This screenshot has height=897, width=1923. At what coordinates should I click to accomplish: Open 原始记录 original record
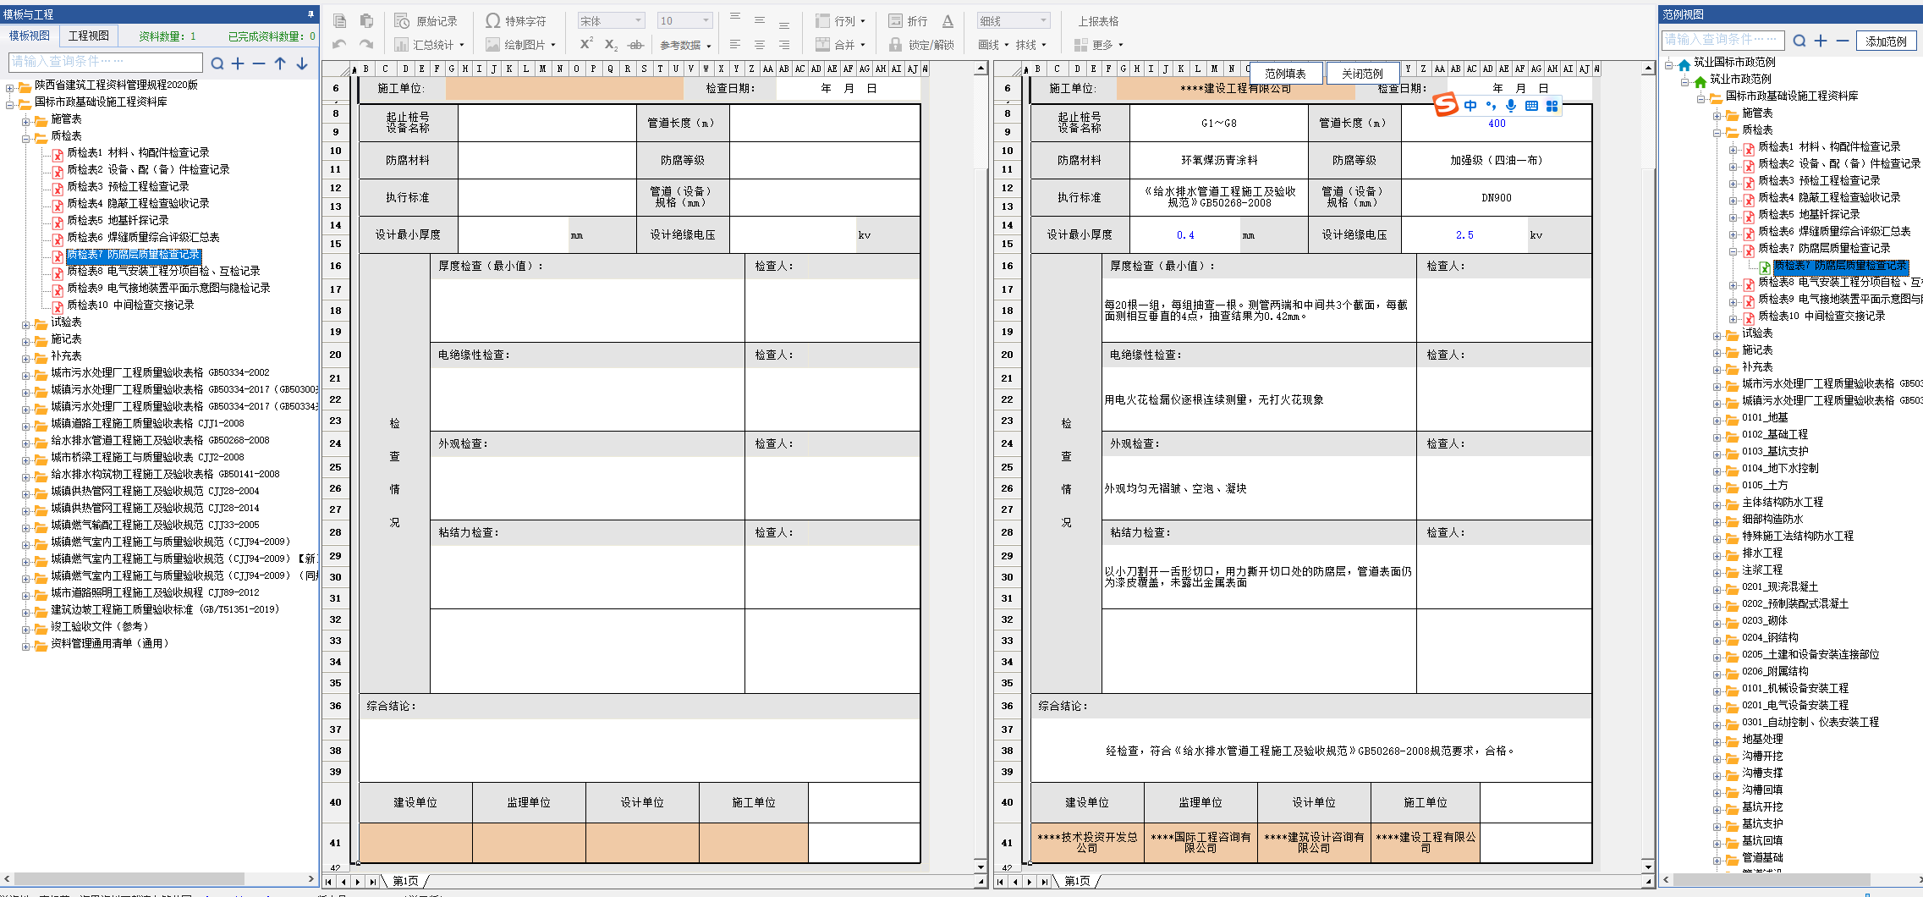click(426, 21)
